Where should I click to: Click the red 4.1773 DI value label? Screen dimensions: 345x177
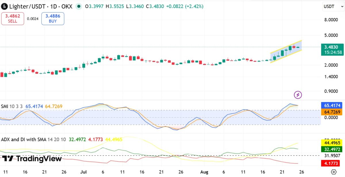tap(331, 163)
